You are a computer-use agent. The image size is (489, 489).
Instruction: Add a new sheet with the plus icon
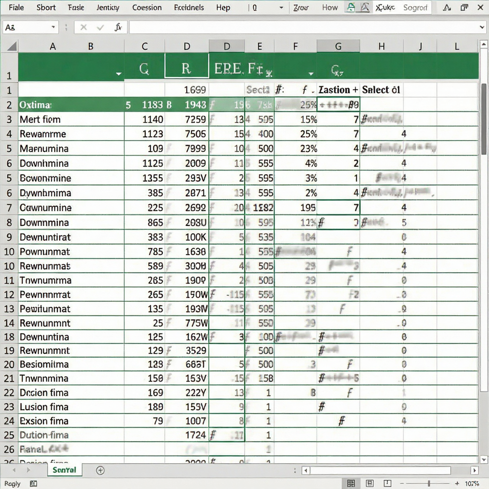pos(100,470)
